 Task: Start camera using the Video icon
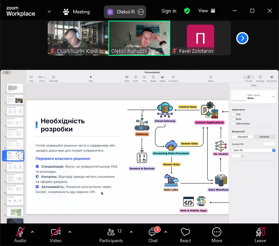pos(55,234)
